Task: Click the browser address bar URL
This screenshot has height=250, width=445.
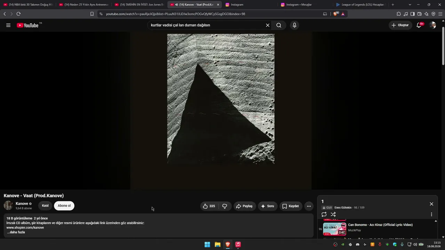Action: tap(176, 14)
